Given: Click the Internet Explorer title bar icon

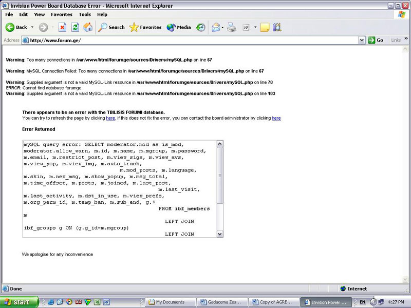Looking at the screenshot, I should pos(5,6).
